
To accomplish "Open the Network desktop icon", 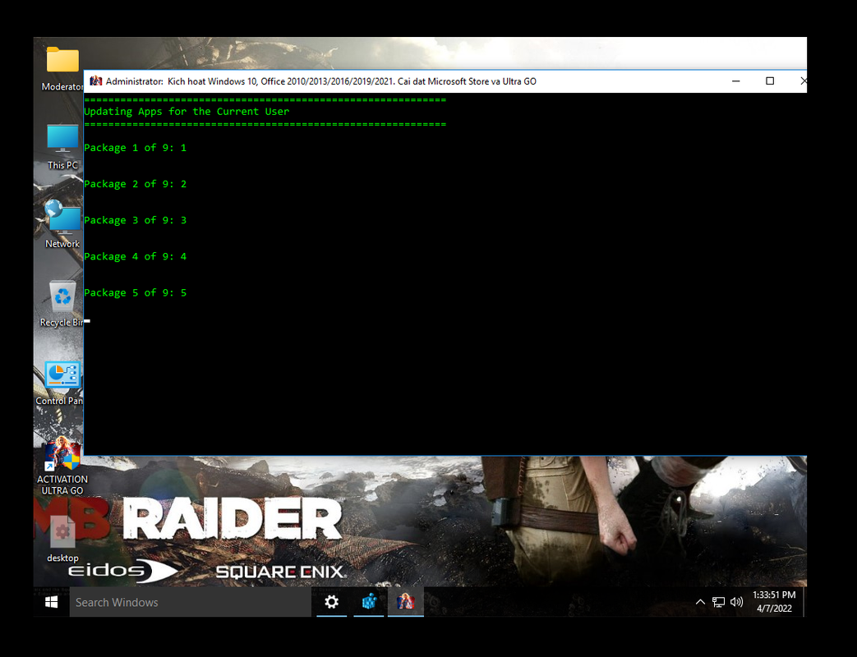I will [62, 224].
